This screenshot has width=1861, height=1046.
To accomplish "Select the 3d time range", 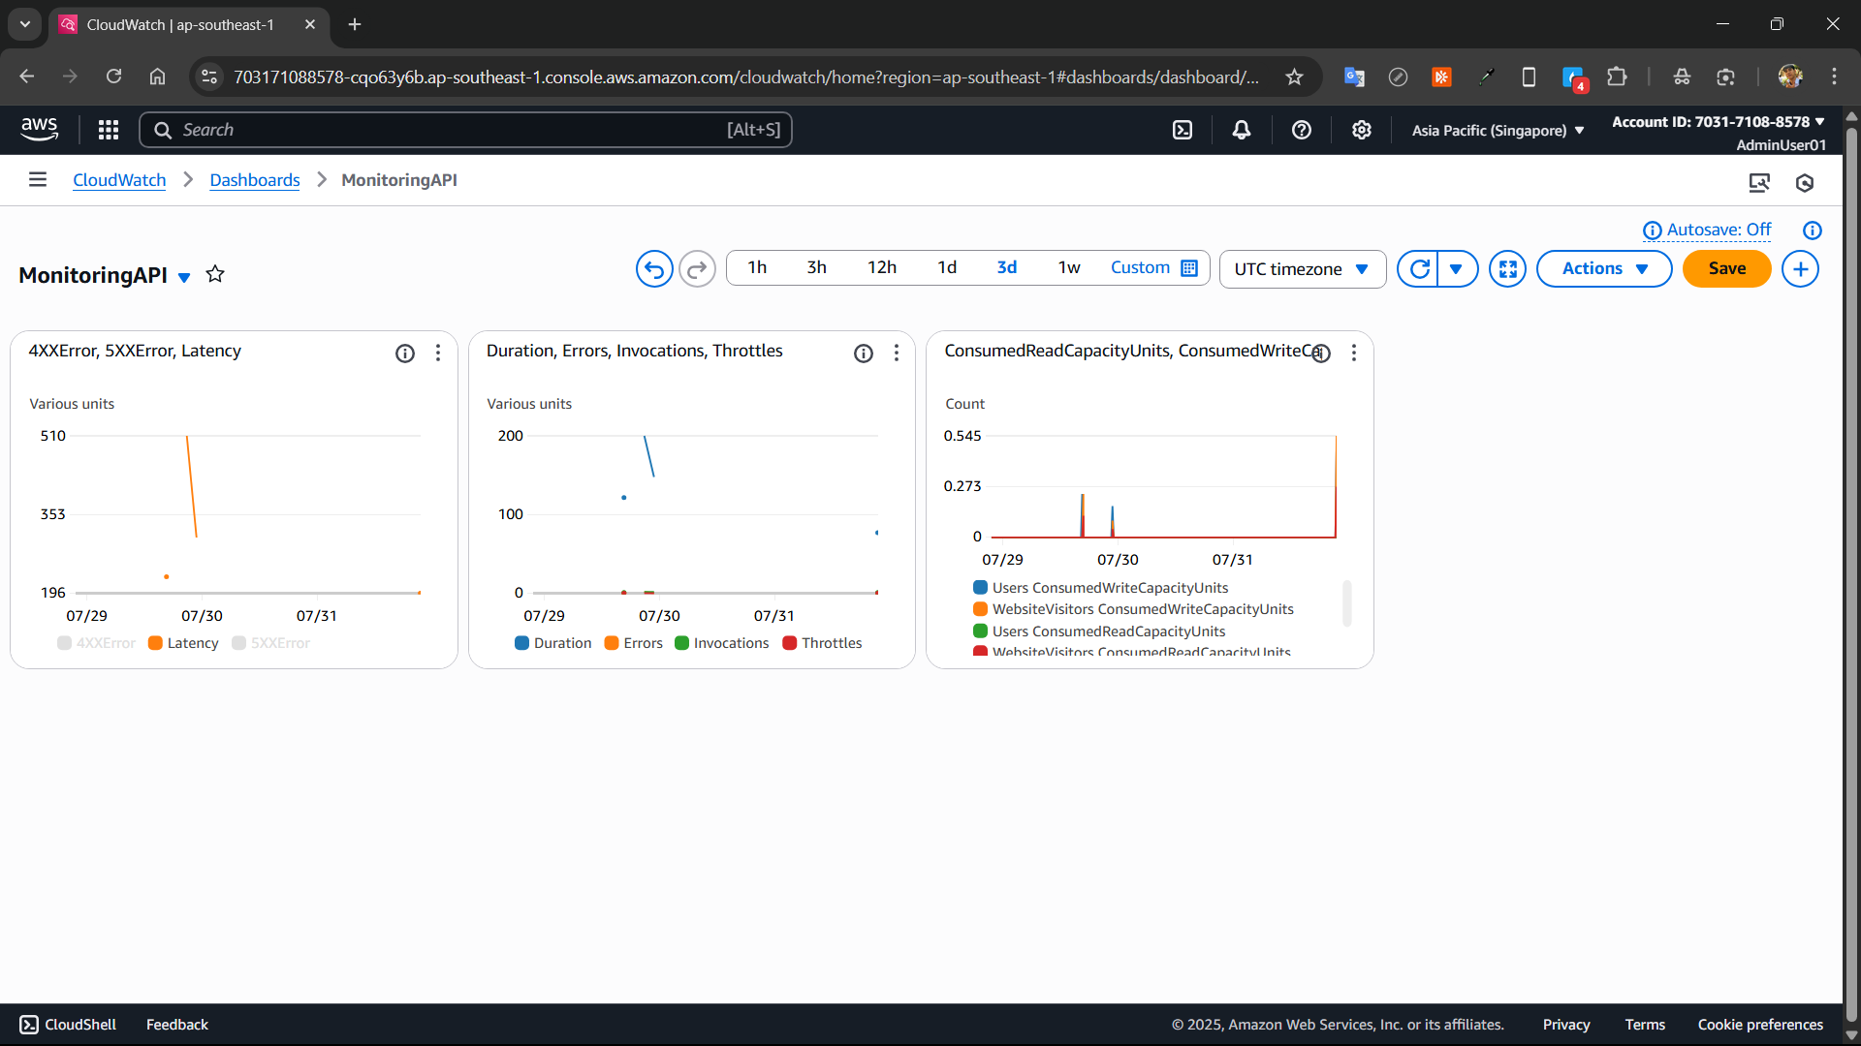I will click(x=1007, y=267).
